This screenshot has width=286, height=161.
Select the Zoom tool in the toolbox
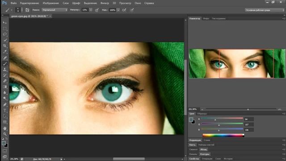click(5, 134)
